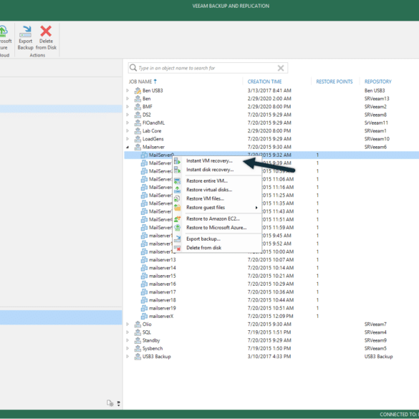Image resolution: width=419 pixels, height=419 pixels.
Task: Select the FIOandML job row
Action: click(x=271, y=122)
